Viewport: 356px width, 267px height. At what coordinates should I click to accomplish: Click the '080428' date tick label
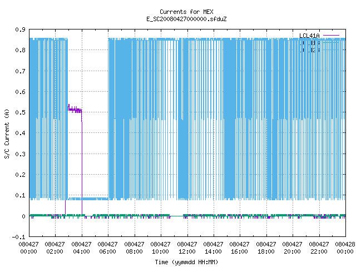pyautogui.click(x=345, y=244)
